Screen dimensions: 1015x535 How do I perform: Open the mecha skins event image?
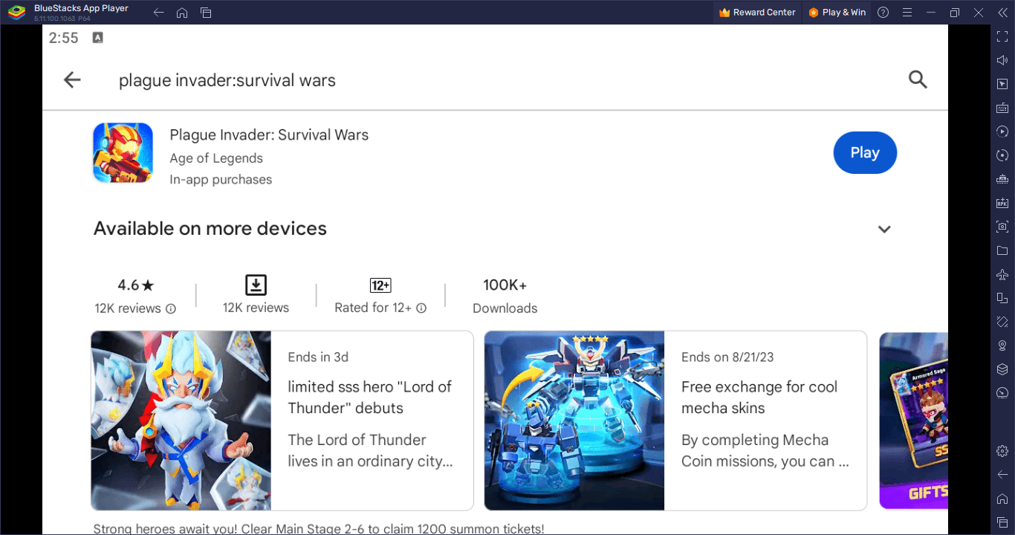point(574,421)
